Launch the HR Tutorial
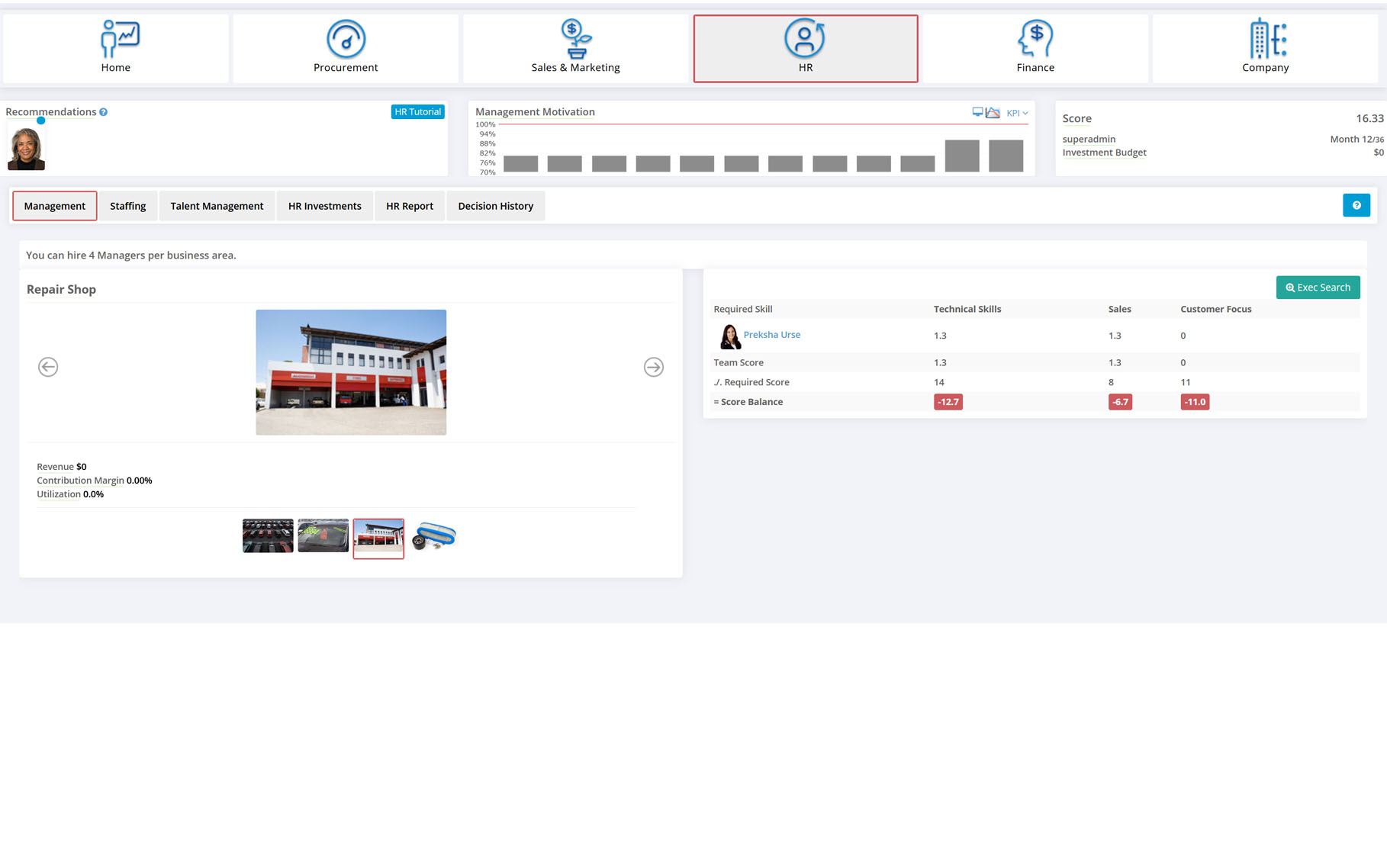This screenshot has height=868, width=1387. [x=417, y=112]
